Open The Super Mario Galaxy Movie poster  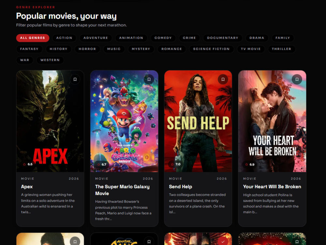click(x=124, y=121)
